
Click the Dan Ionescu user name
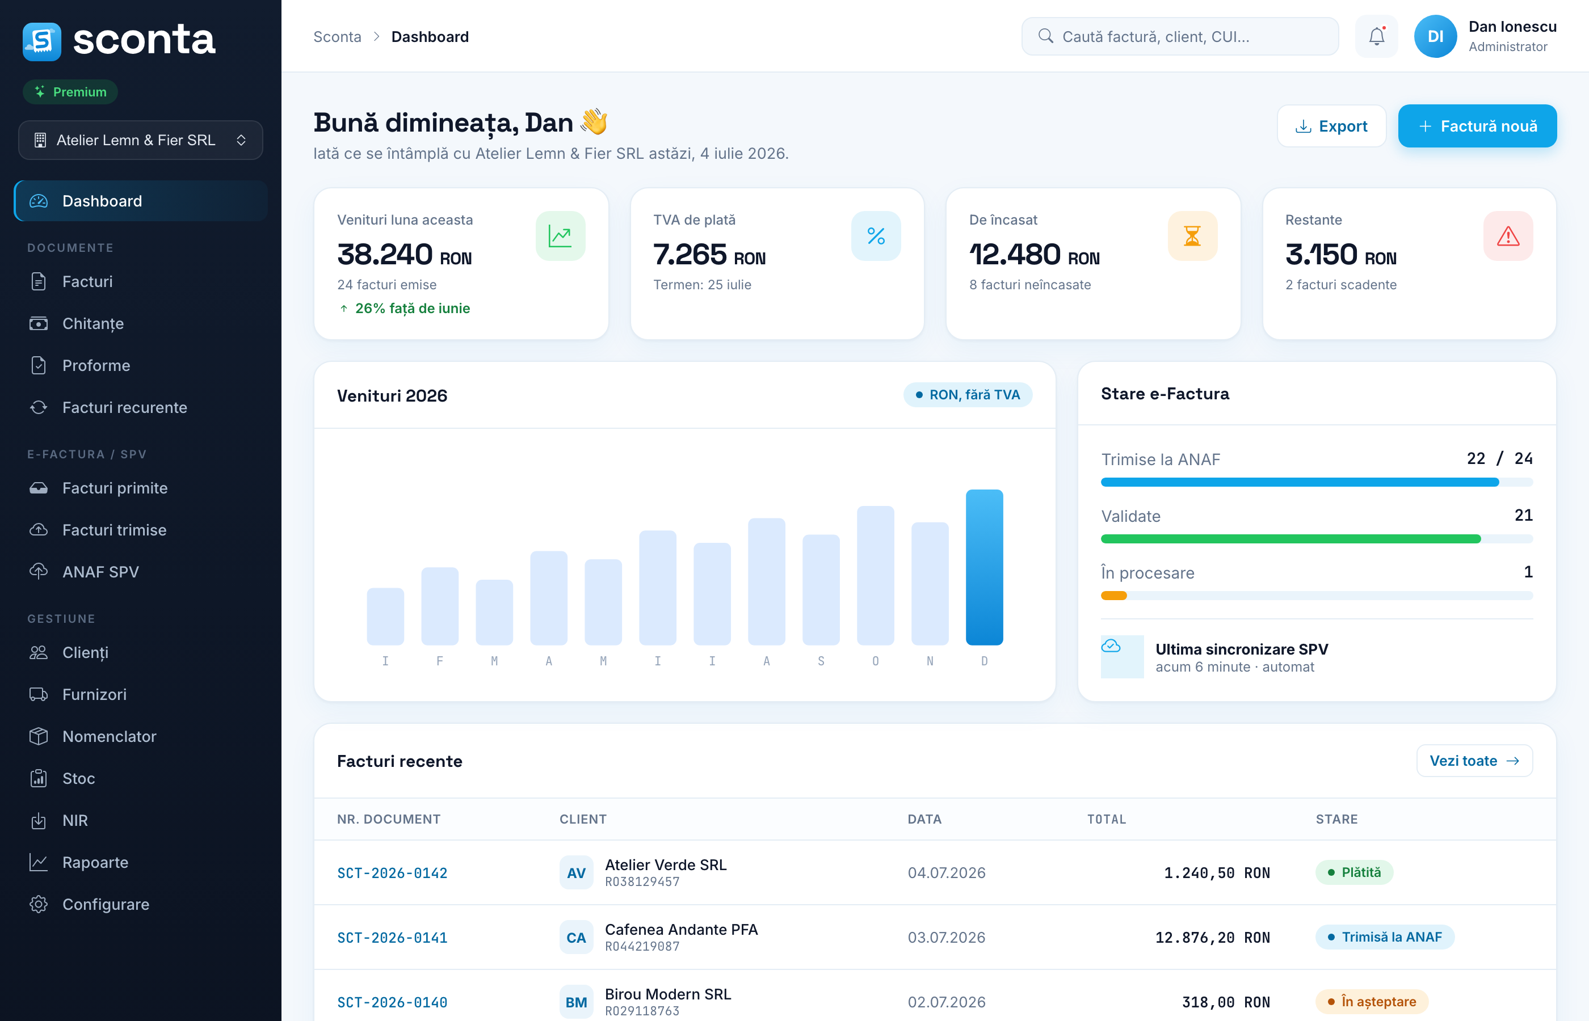coord(1513,27)
